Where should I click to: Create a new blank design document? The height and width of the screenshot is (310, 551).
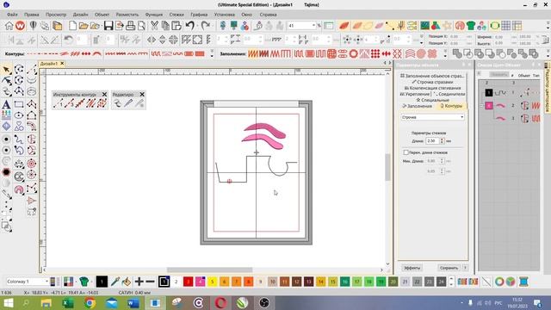click(x=72, y=26)
